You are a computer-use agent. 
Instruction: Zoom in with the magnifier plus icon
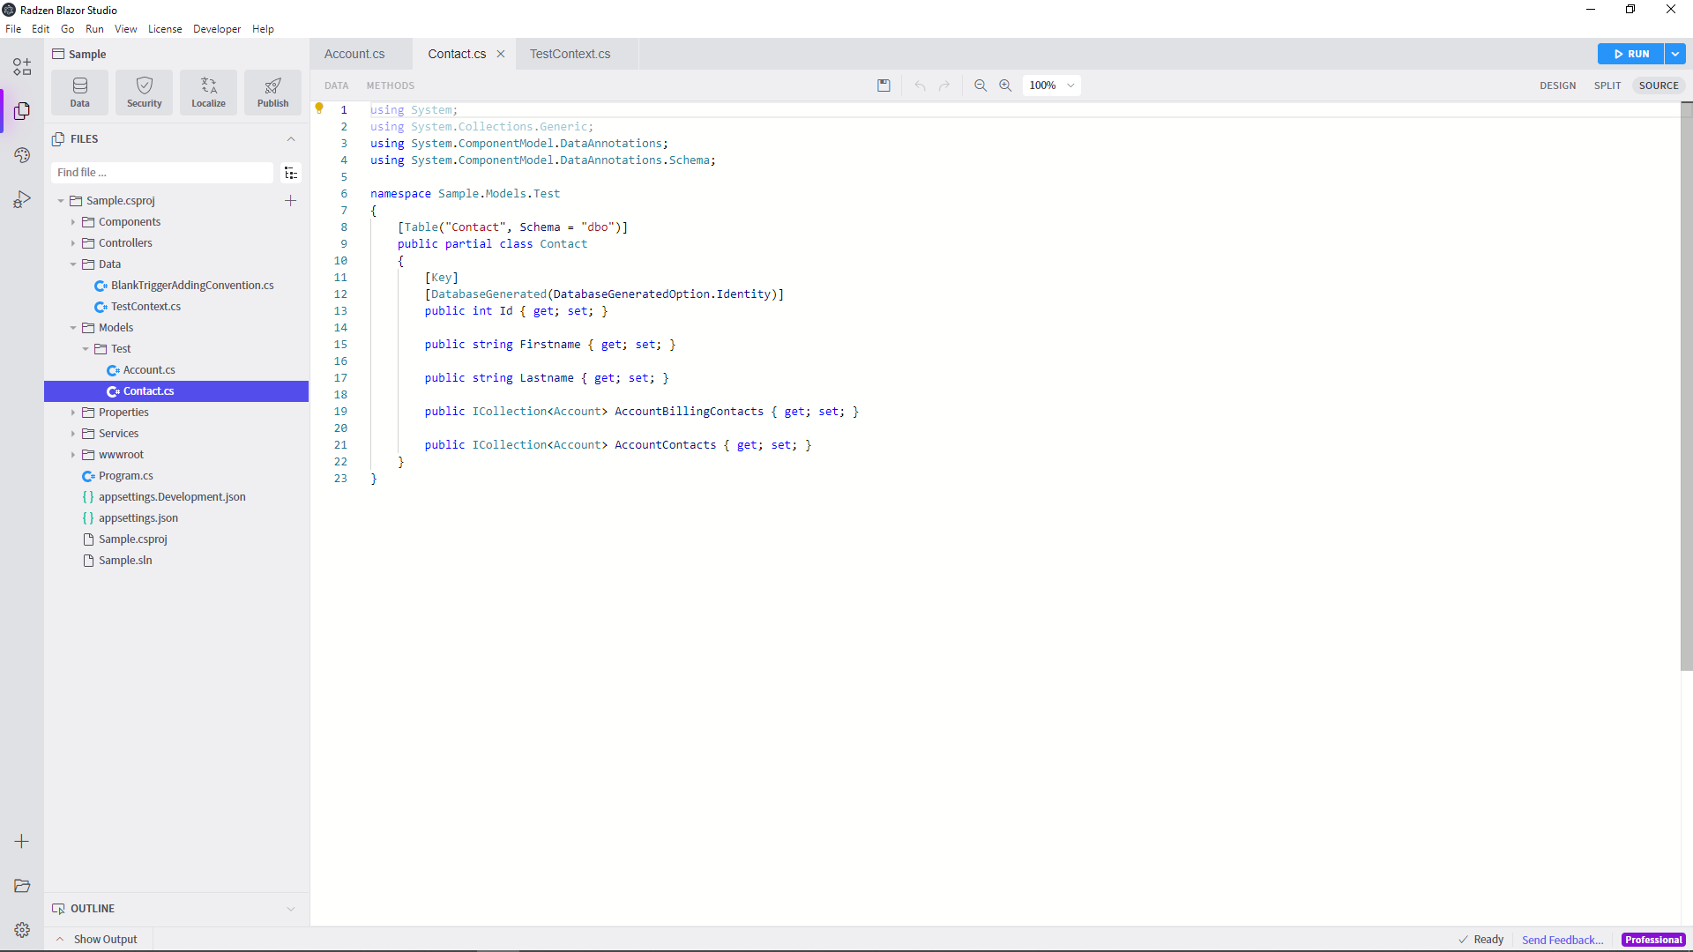click(x=1005, y=86)
